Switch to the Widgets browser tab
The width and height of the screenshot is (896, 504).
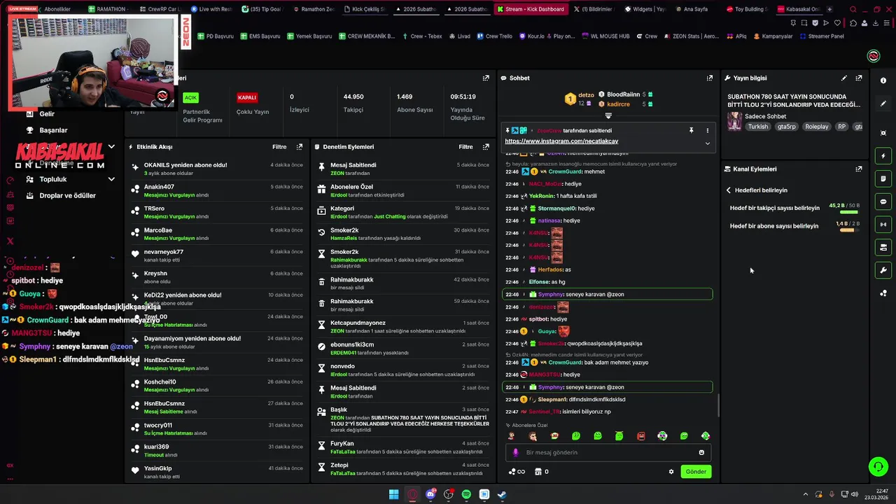point(645,9)
